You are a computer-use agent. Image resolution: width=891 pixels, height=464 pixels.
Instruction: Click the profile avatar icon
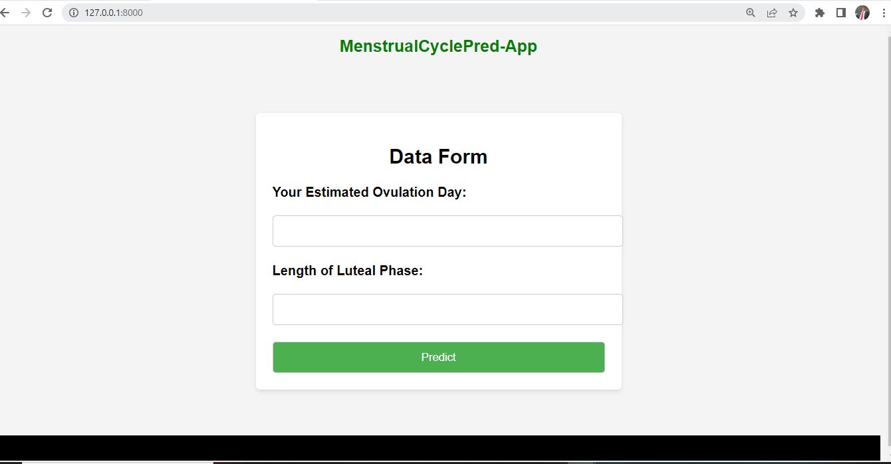tap(862, 12)
